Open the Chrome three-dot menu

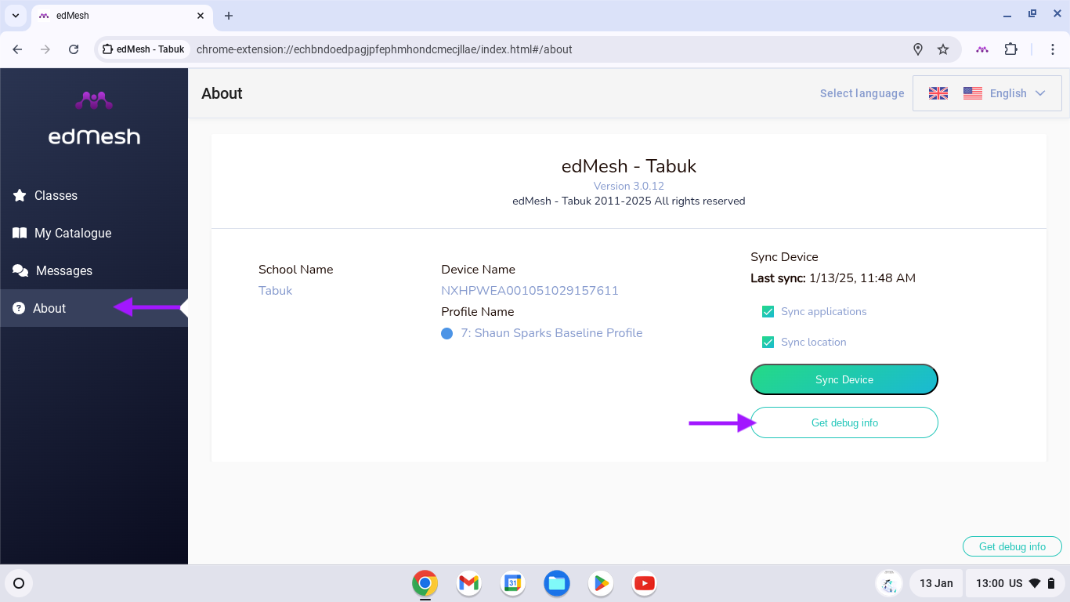click(x=1052, y=49)
